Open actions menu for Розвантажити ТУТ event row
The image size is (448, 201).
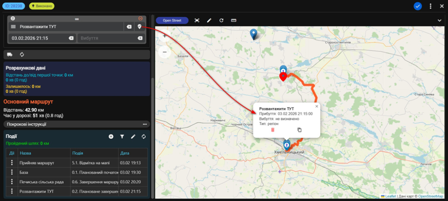coord(12,191)
